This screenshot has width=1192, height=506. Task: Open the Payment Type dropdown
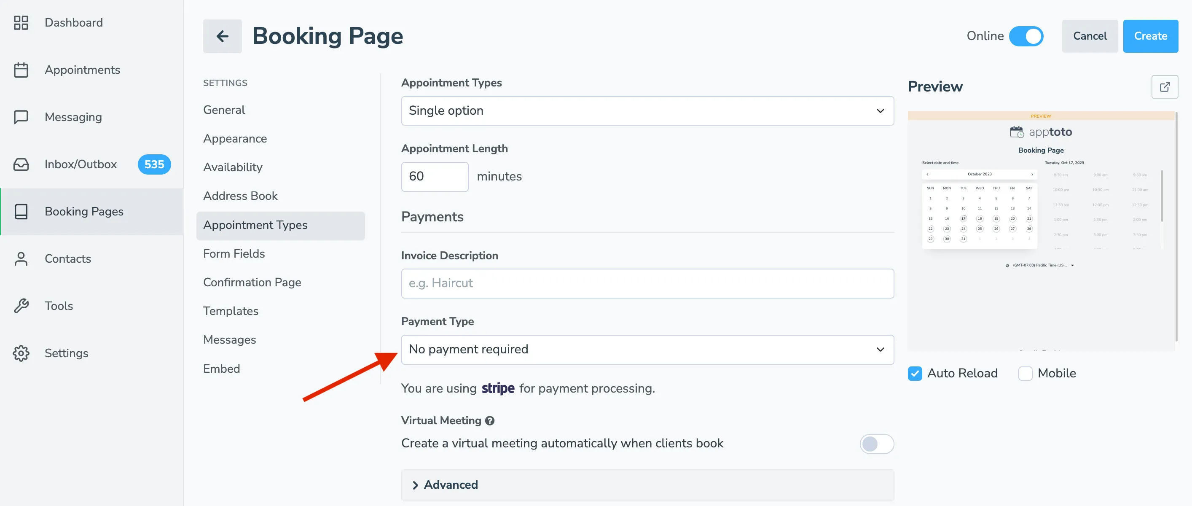point(647,350)
